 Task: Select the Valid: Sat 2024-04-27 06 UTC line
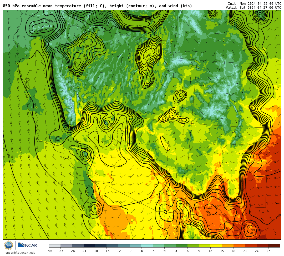(x=253, y=8)
